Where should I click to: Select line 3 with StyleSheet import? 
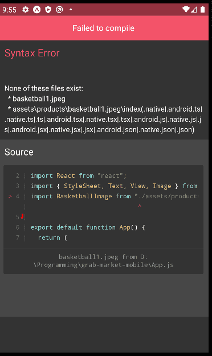pos(114,186)
